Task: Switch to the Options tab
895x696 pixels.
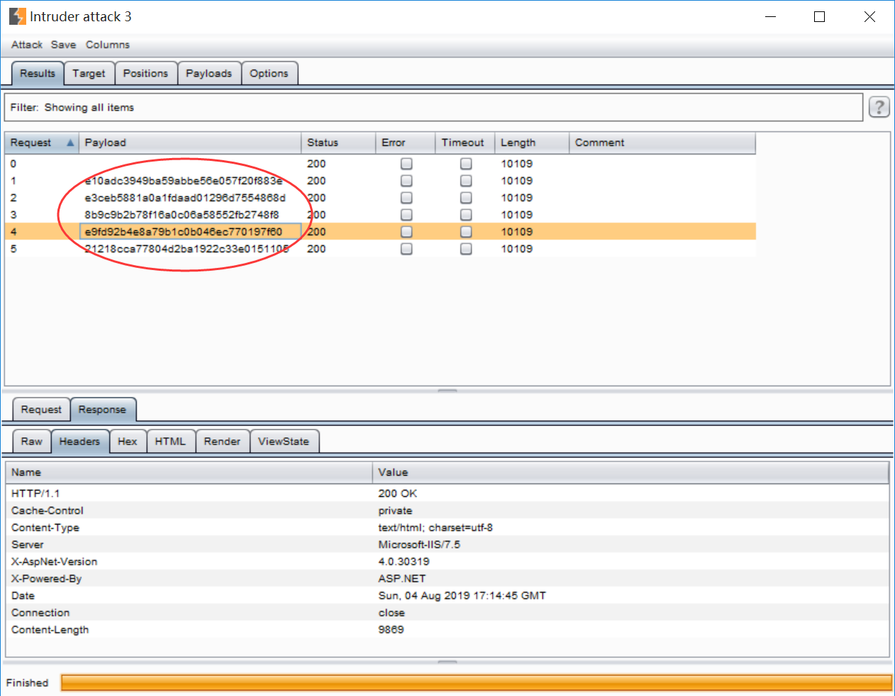Action: point(269,73)
